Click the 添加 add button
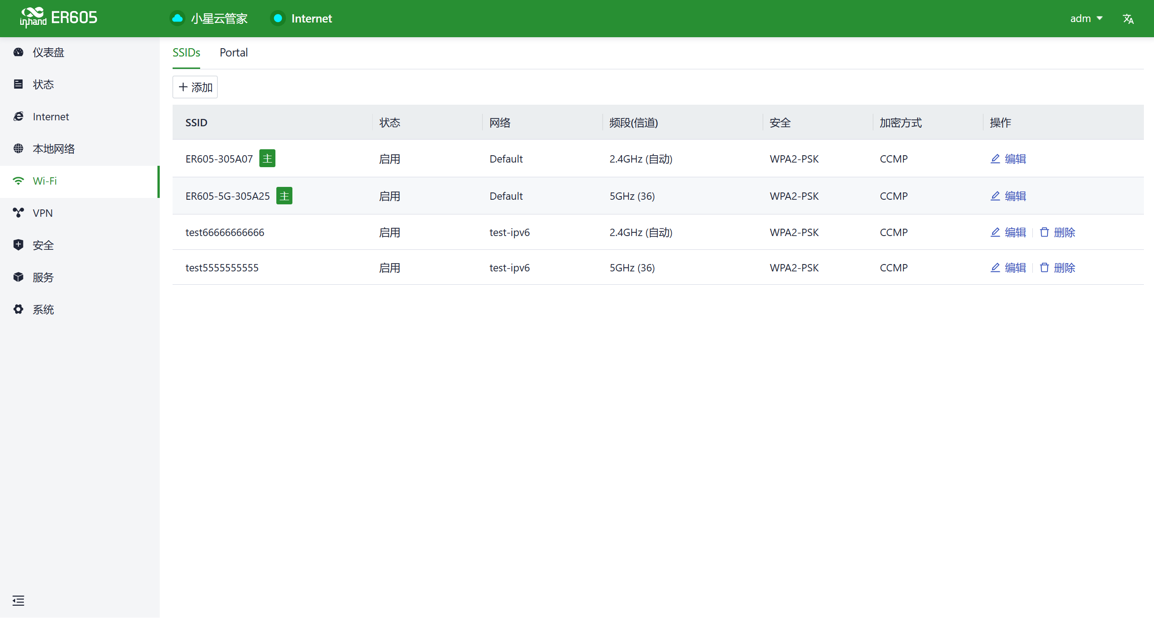Image resolution: width=1154 pixels, height=625 pixels. [195, 87]
